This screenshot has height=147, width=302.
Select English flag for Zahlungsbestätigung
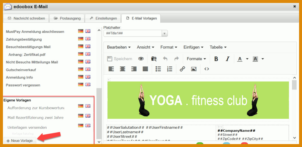point(88,39)
